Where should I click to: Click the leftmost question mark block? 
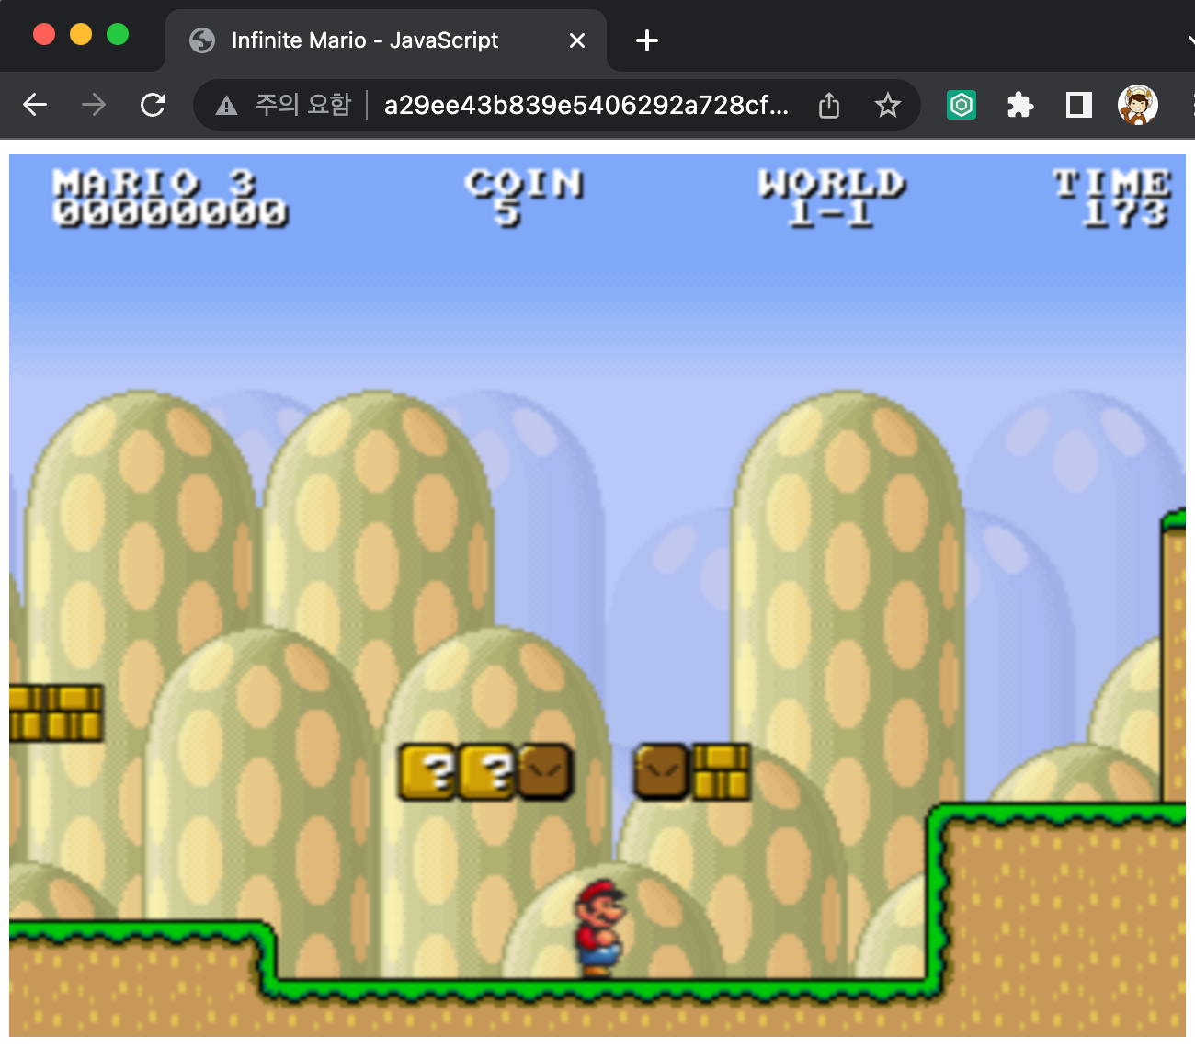pyautogui.click(x=429, y=772)
